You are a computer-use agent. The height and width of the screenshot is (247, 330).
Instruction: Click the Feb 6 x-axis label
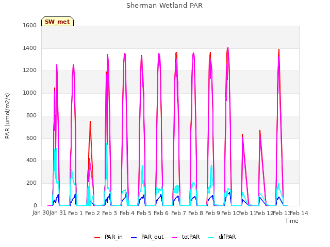tap(161, 213)
